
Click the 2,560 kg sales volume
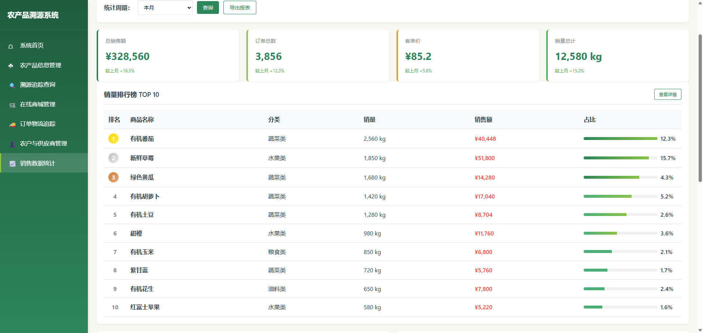[x=375, y=139]
